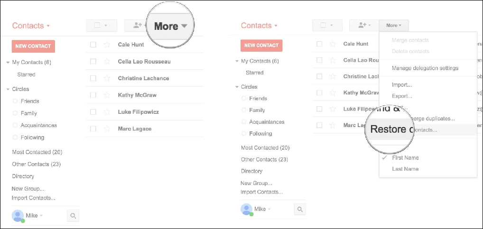
Task: Click Mike's avatar in right panel
Action: [x=246, y=209]
